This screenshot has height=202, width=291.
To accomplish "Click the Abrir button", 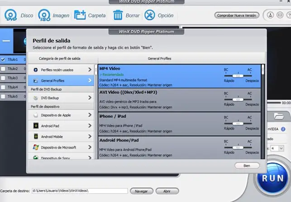I will coord(167,191).
